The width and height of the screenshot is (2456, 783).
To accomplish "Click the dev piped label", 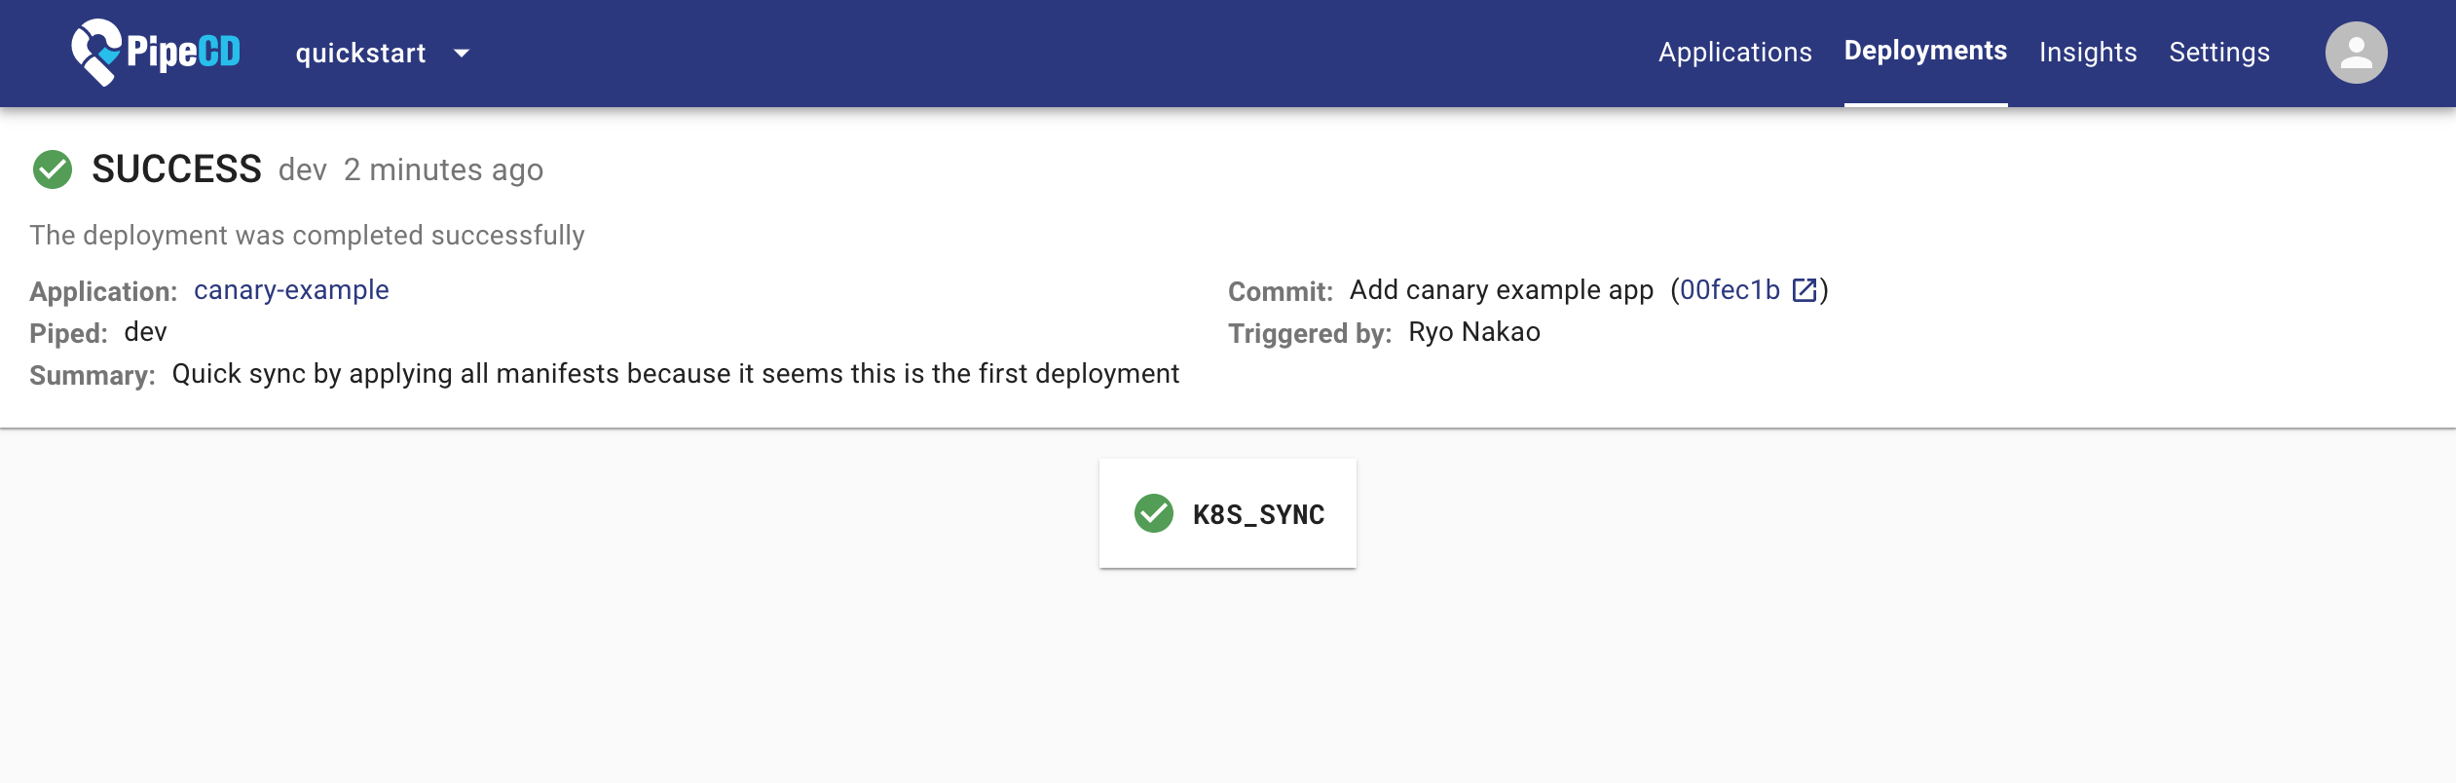I will [x=145, y=332].
